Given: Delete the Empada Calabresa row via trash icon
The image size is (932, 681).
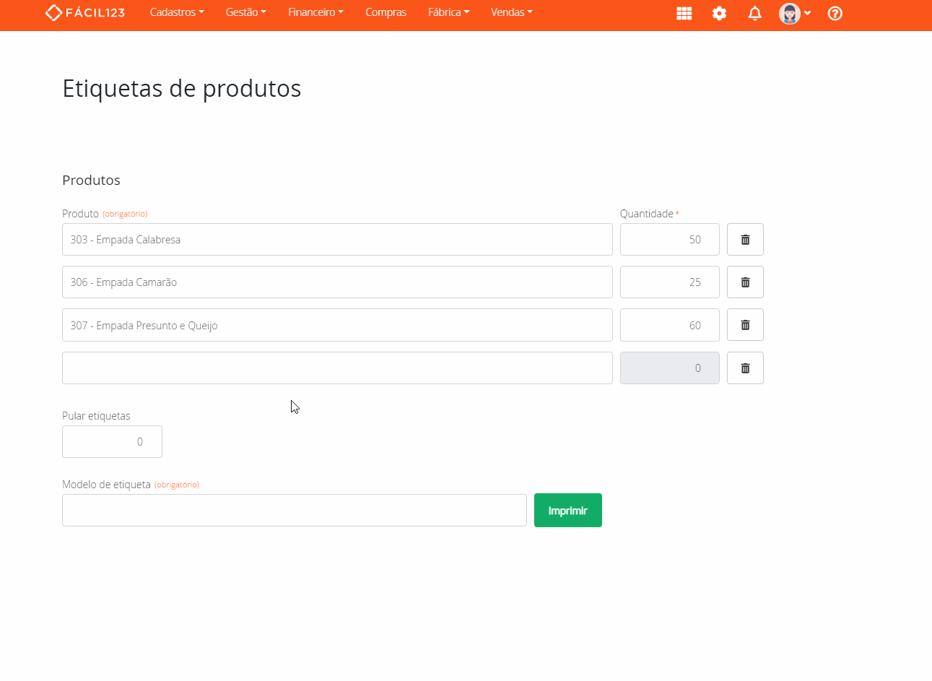Looking at the screenshot, I should pos(745,239).
